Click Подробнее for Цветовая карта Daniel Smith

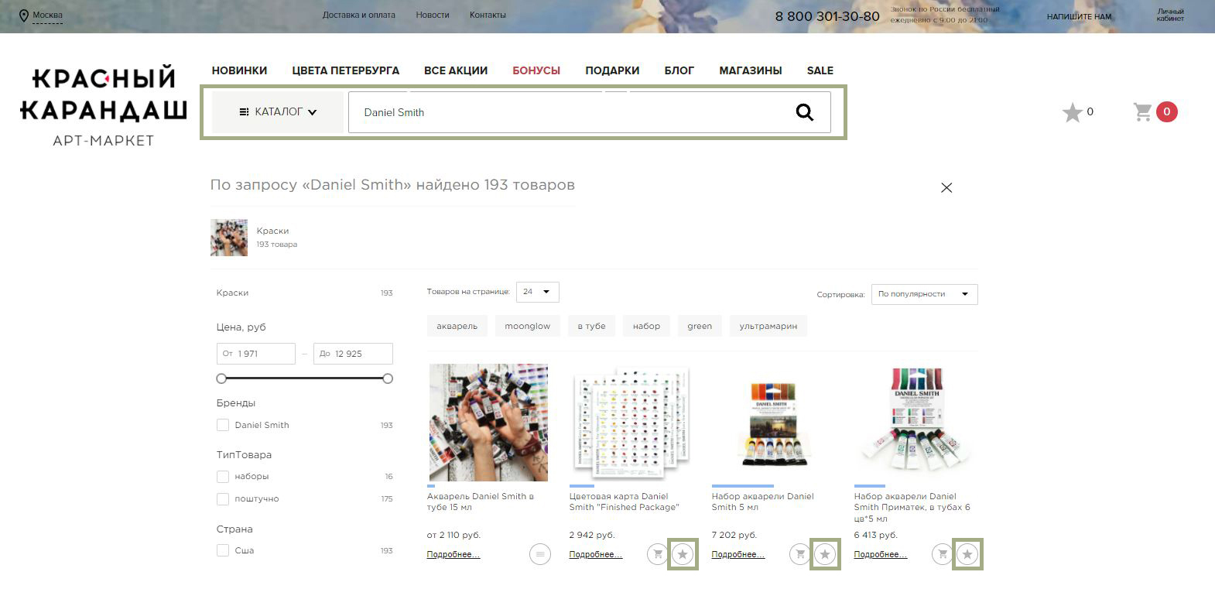click(x=596, y=554)
